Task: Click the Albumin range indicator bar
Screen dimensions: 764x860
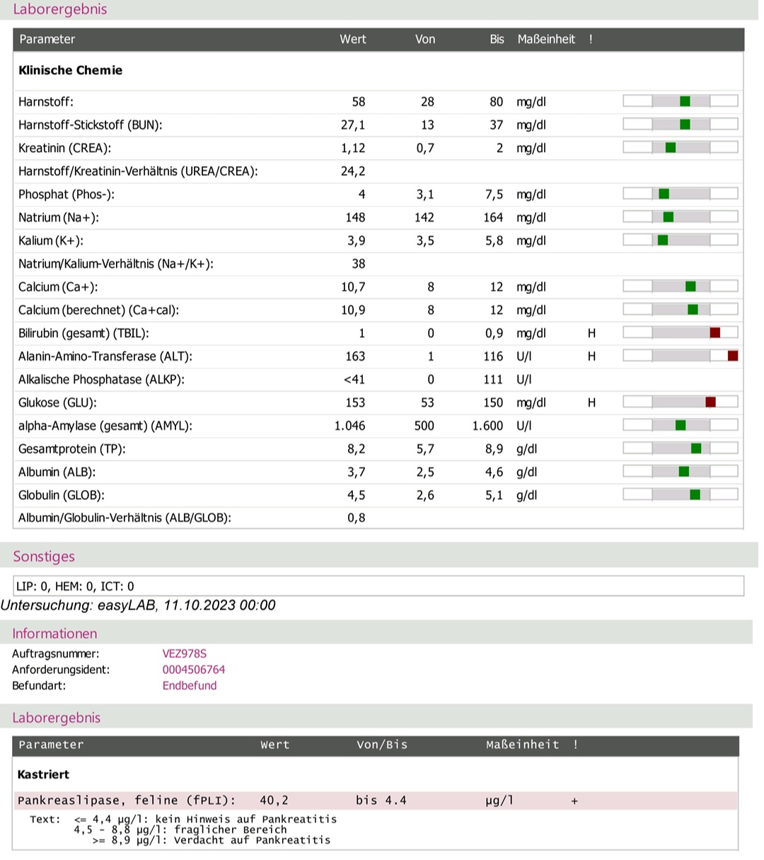Action: pos(680,472)
